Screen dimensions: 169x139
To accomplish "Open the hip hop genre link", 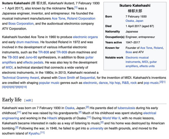I will tap(115, 83).
